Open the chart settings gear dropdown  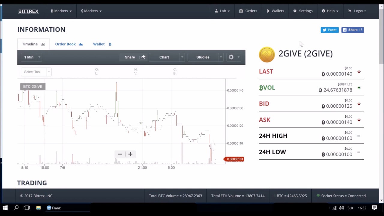coord(234,57)
